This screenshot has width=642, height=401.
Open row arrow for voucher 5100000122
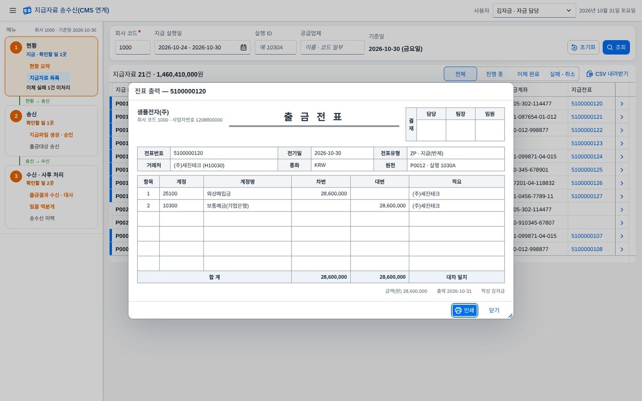[x=622, y=130]
